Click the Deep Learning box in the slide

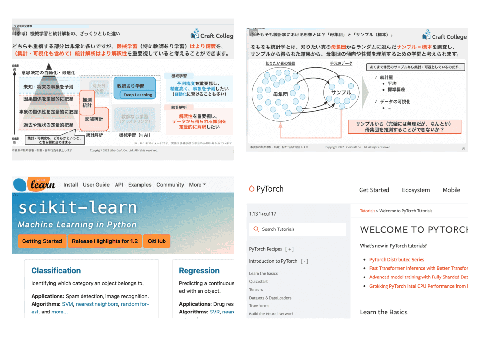coord(138,95)
